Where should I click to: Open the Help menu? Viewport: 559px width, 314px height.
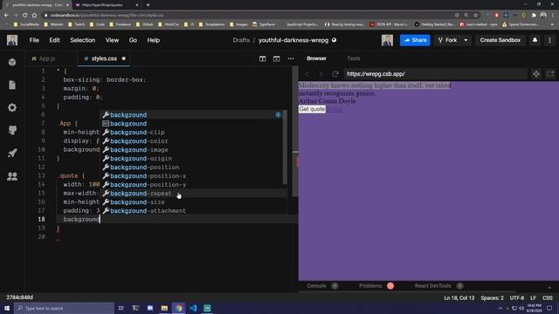(154, 40)
